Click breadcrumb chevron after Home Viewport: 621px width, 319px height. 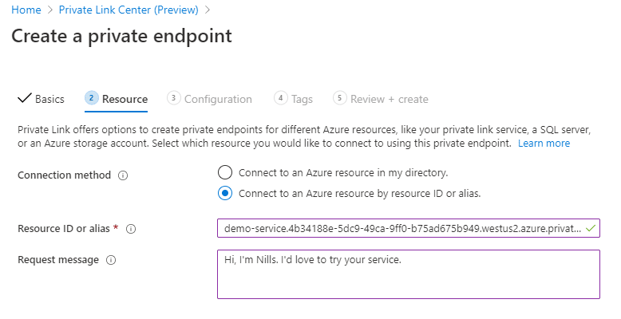pos(50,10)
